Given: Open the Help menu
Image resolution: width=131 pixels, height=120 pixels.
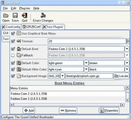Looking at the screenshot, I should coord(36,8).
